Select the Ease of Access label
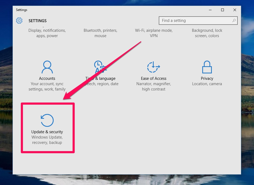 pyautogui.click(x=153, y=78)
